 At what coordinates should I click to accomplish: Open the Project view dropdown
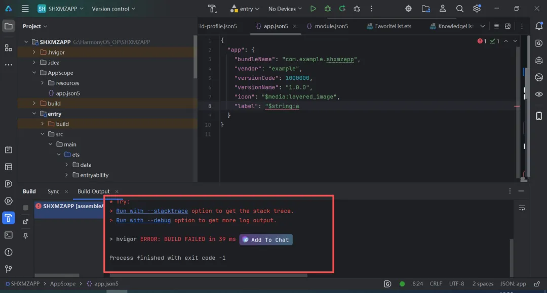(35, 26)
